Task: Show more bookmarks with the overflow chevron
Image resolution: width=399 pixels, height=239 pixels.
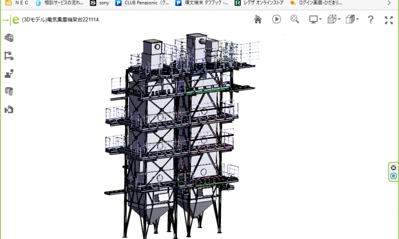Action: (390, 2)
